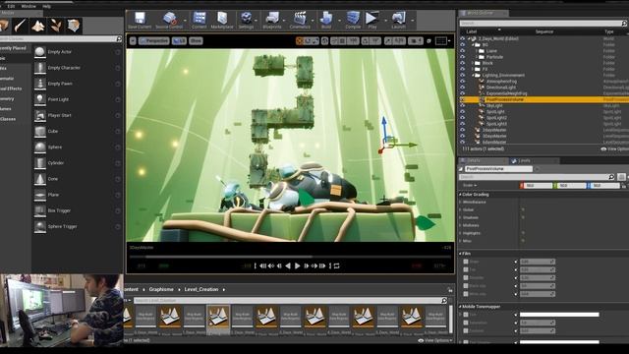Toggle visibility of the SpotLight2 actor
Viewport: 629px width, 354px height.
pos(463,118)
